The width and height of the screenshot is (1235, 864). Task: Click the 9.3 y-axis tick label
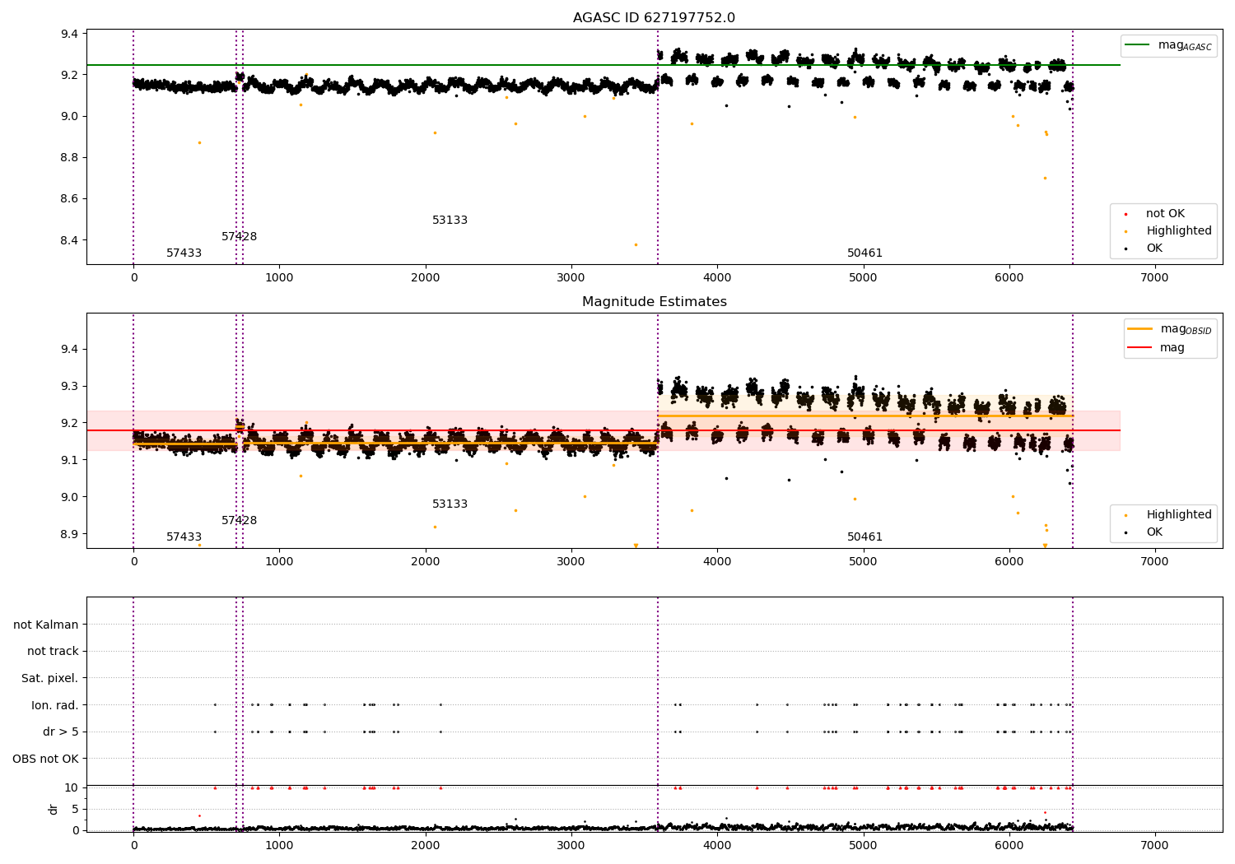pyautogui.click(x=69, y=387)
